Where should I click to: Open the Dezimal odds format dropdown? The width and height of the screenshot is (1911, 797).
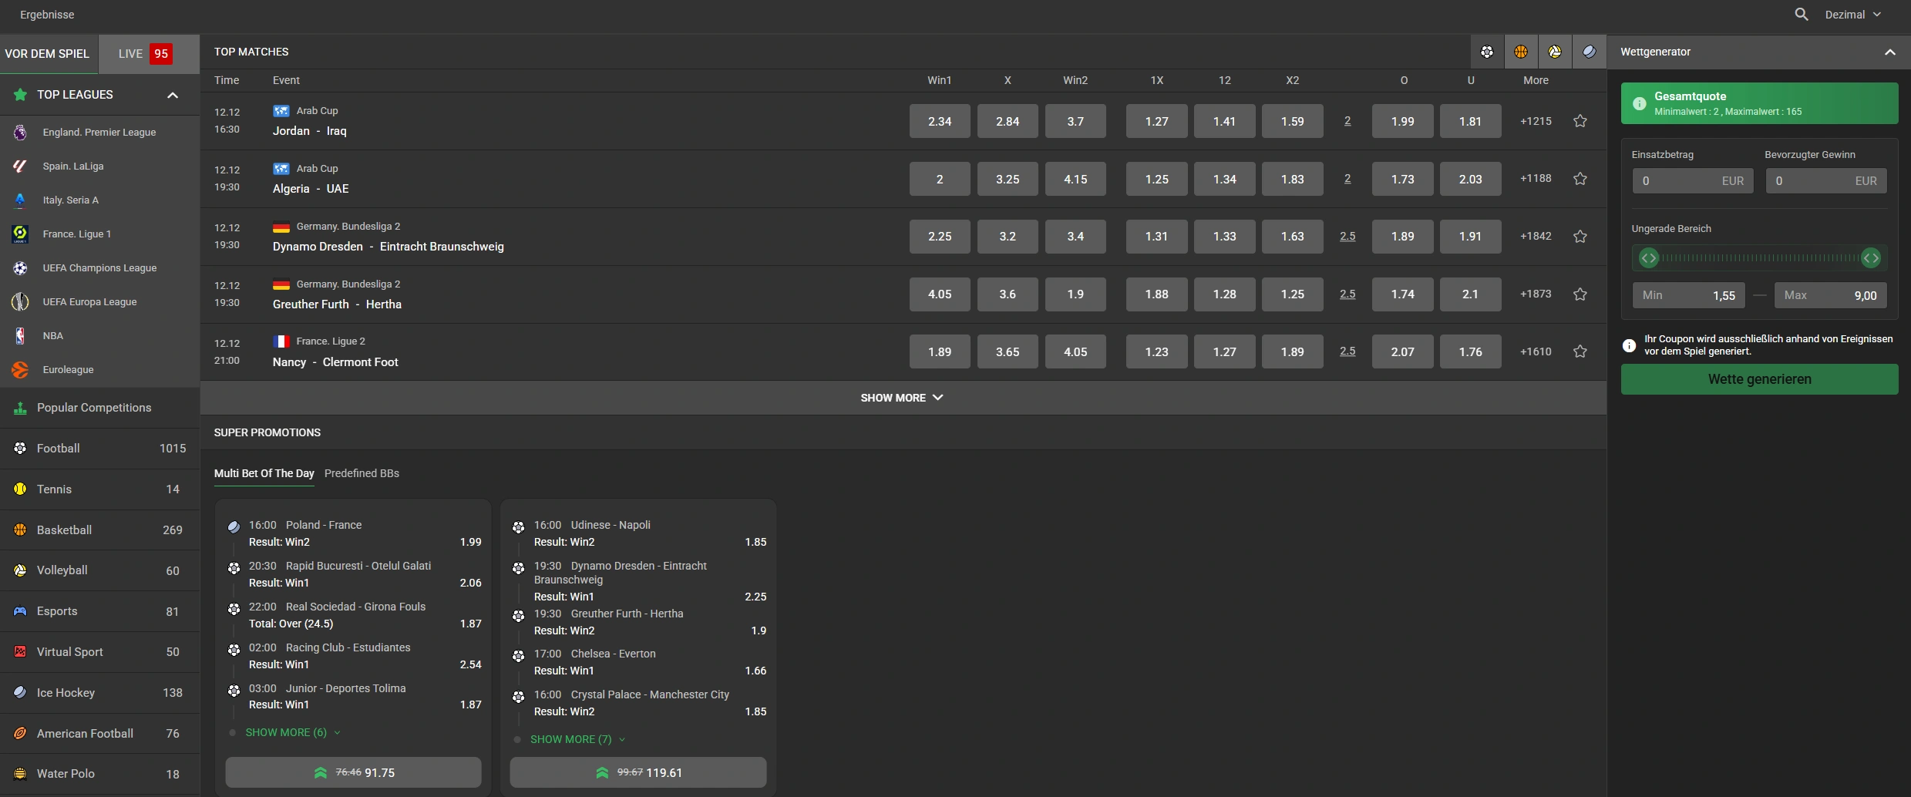[x=1853, y=15]
